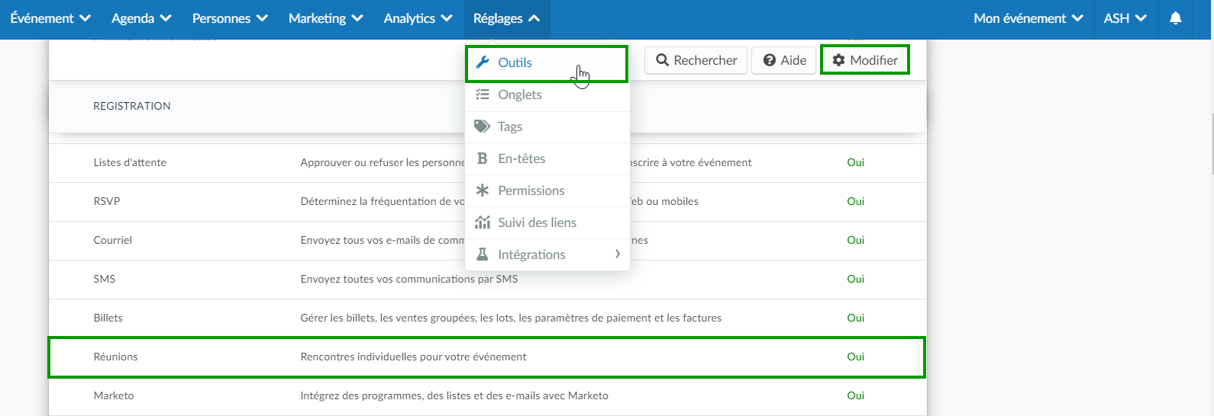The image size is (1214, 416).
Task: Click the question mark icon in Aide
Action: point(770,60)
